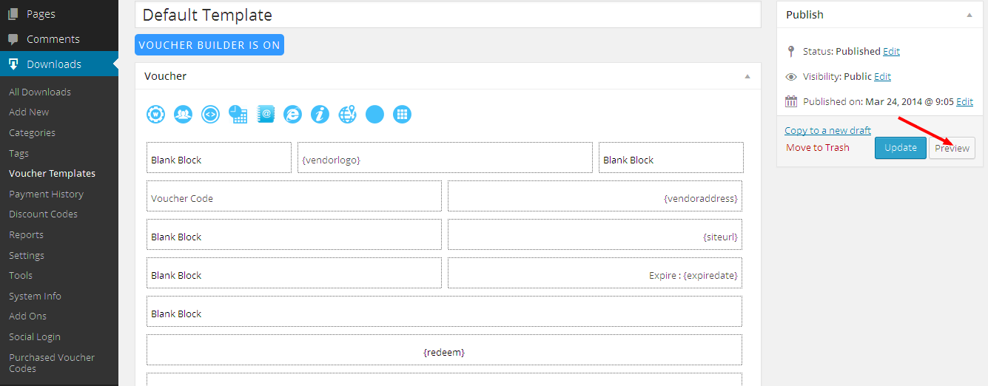Click the Preview button
Screen dimensions: 988x386
click(952, 148)
